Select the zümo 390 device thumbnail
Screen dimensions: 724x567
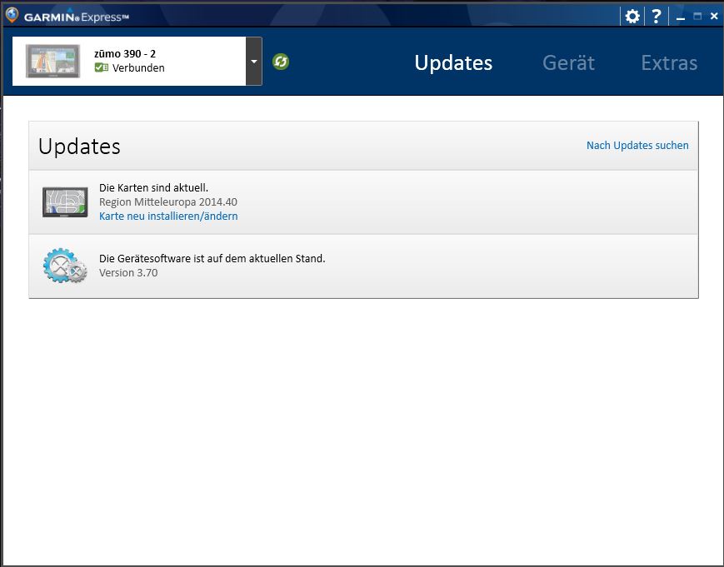click(54, 61)
